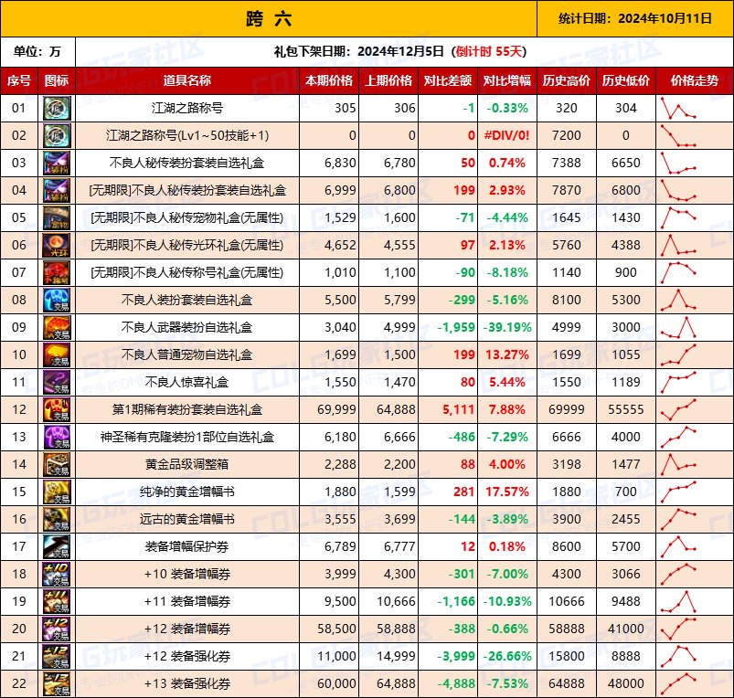The image size is (734, 698).
Task: Click the #DIV/0! error cell
Action: click(507, 135)
